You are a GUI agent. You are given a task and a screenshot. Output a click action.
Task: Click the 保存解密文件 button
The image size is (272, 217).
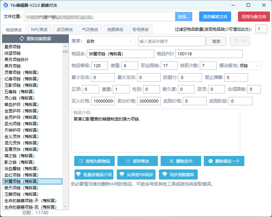coord(215,17)
